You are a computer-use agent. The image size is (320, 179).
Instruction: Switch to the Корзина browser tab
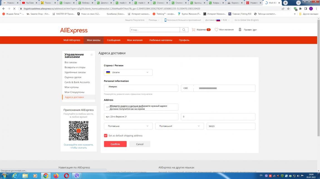pyautogui.click(x=235, y=3)
